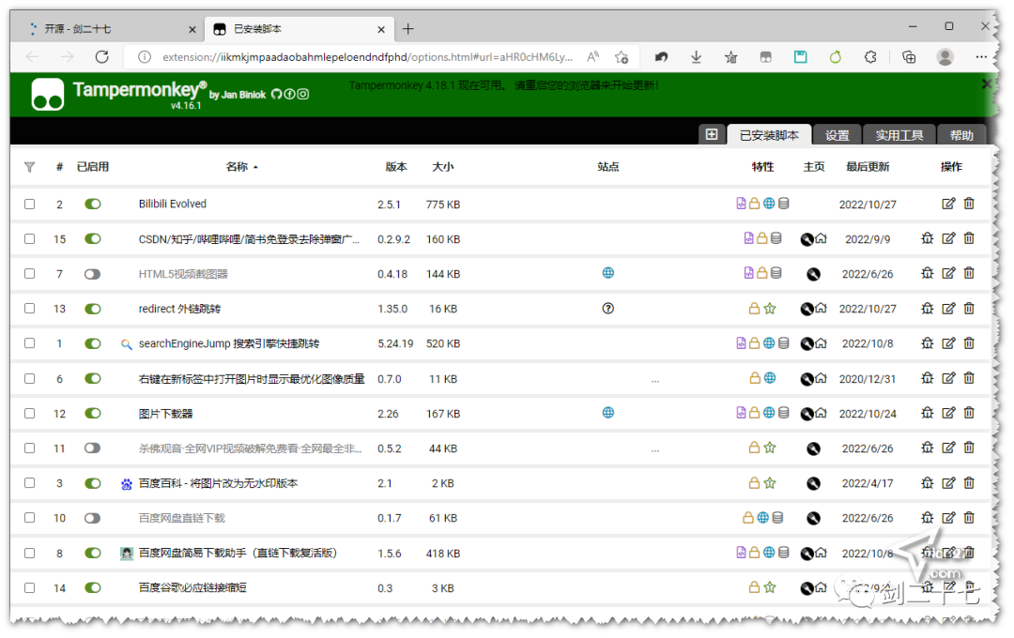Image resolution: width=1014 pixels, height=638 pixels.
Task: Tick checkbox for 百度百科 row
Action: click(29, 483)
